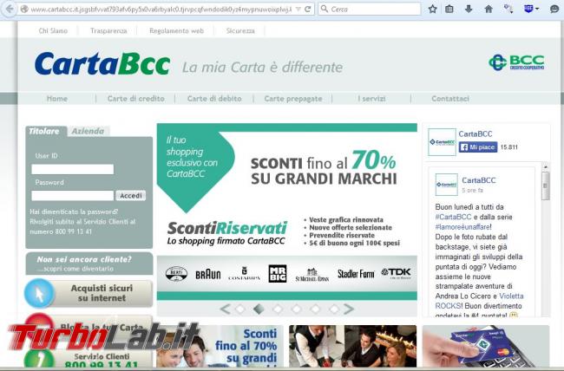
Task: Click the Facebook feed scroll up arrow
Action: [545, 166]
